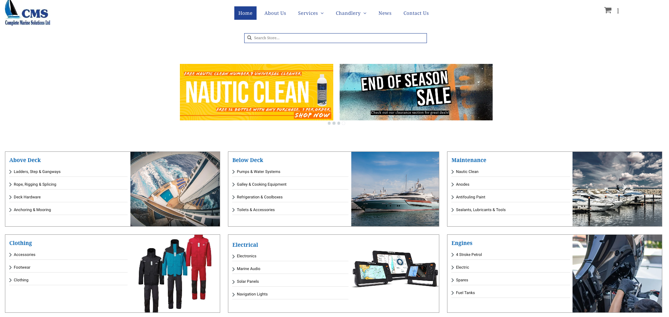Click the arrow next to Electric under Engines
The height and width of the screenshot is (317, 669).
[453, 268]
